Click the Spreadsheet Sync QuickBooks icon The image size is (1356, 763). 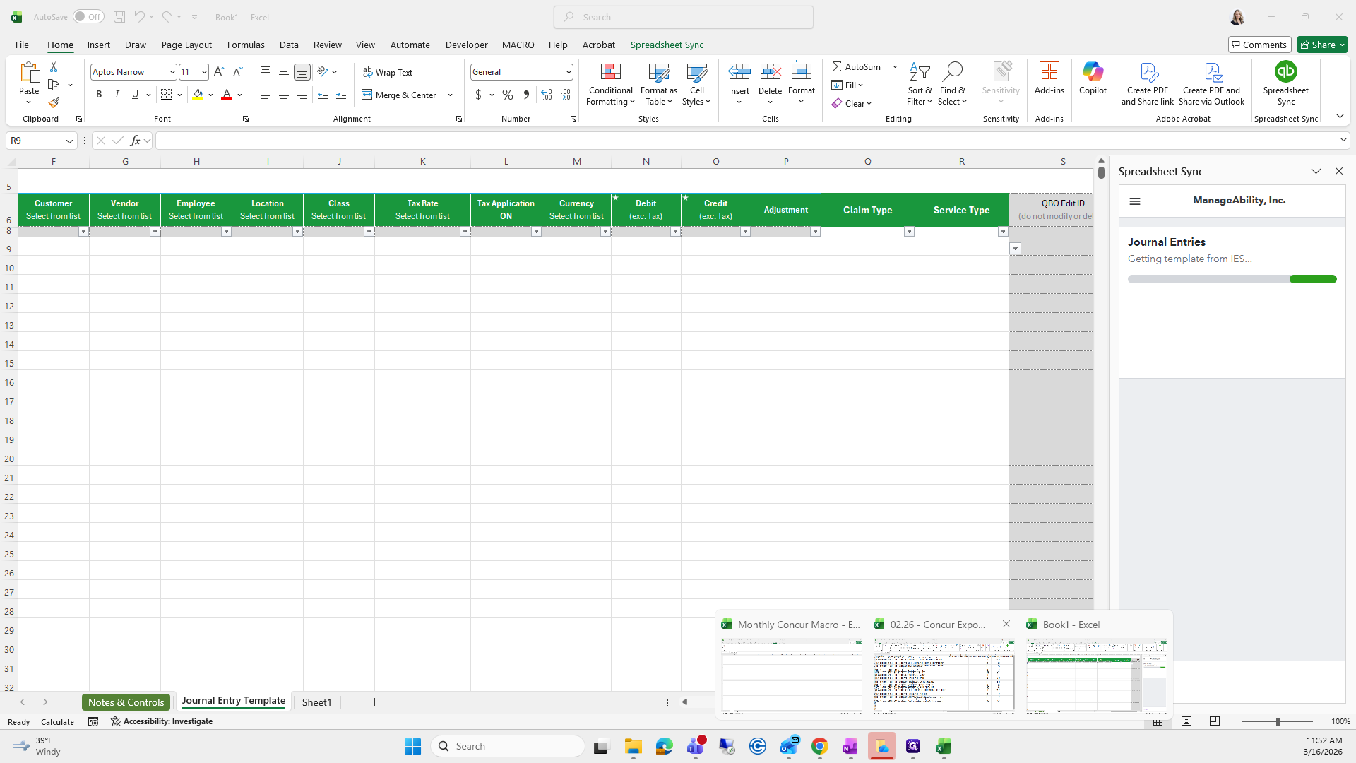(x=1285, y=72)
